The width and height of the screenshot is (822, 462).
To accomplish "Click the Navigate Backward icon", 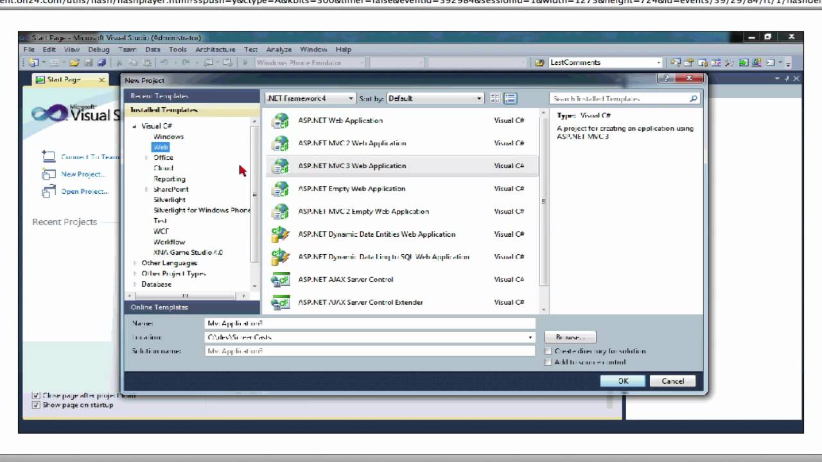I will [x=209, y=62].
